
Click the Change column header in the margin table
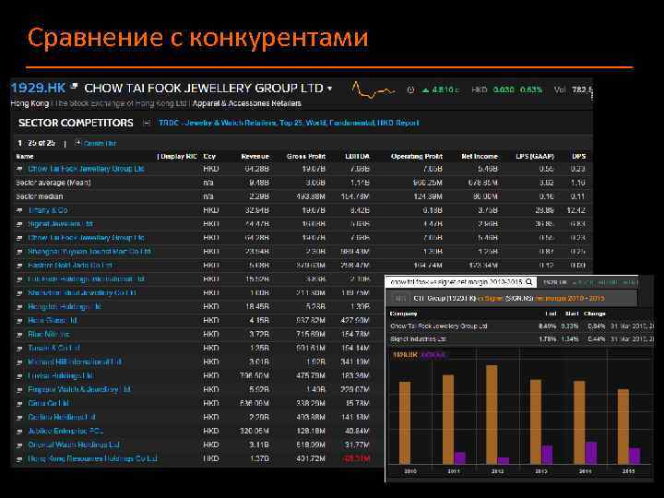click(x=595, y=314)
